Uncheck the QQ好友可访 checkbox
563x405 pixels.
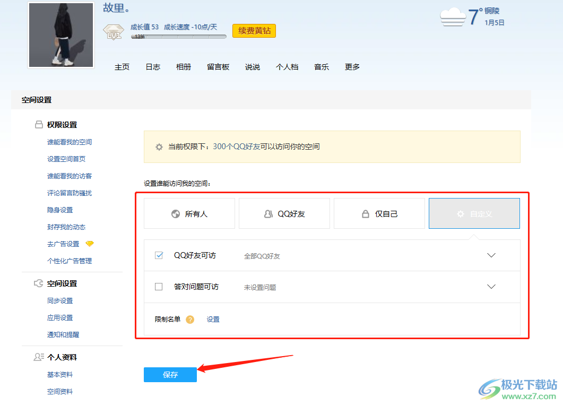click(159, 255)
